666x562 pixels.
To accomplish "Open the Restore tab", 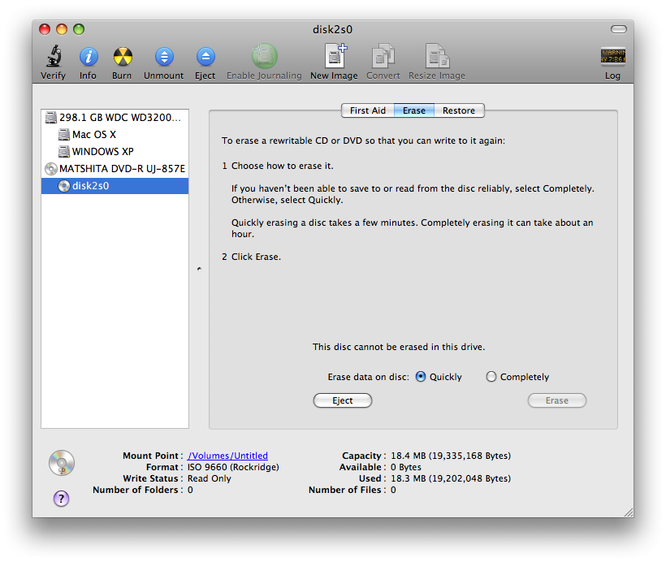I will 459,110.
